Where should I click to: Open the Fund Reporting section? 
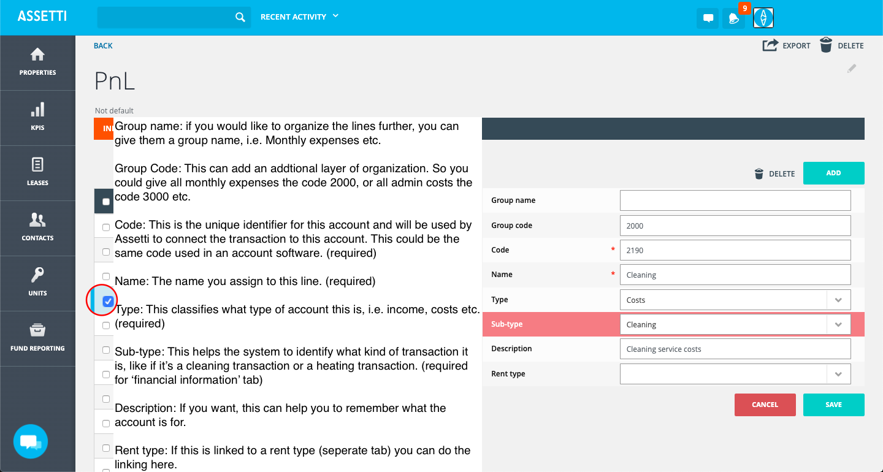[37, 338]
